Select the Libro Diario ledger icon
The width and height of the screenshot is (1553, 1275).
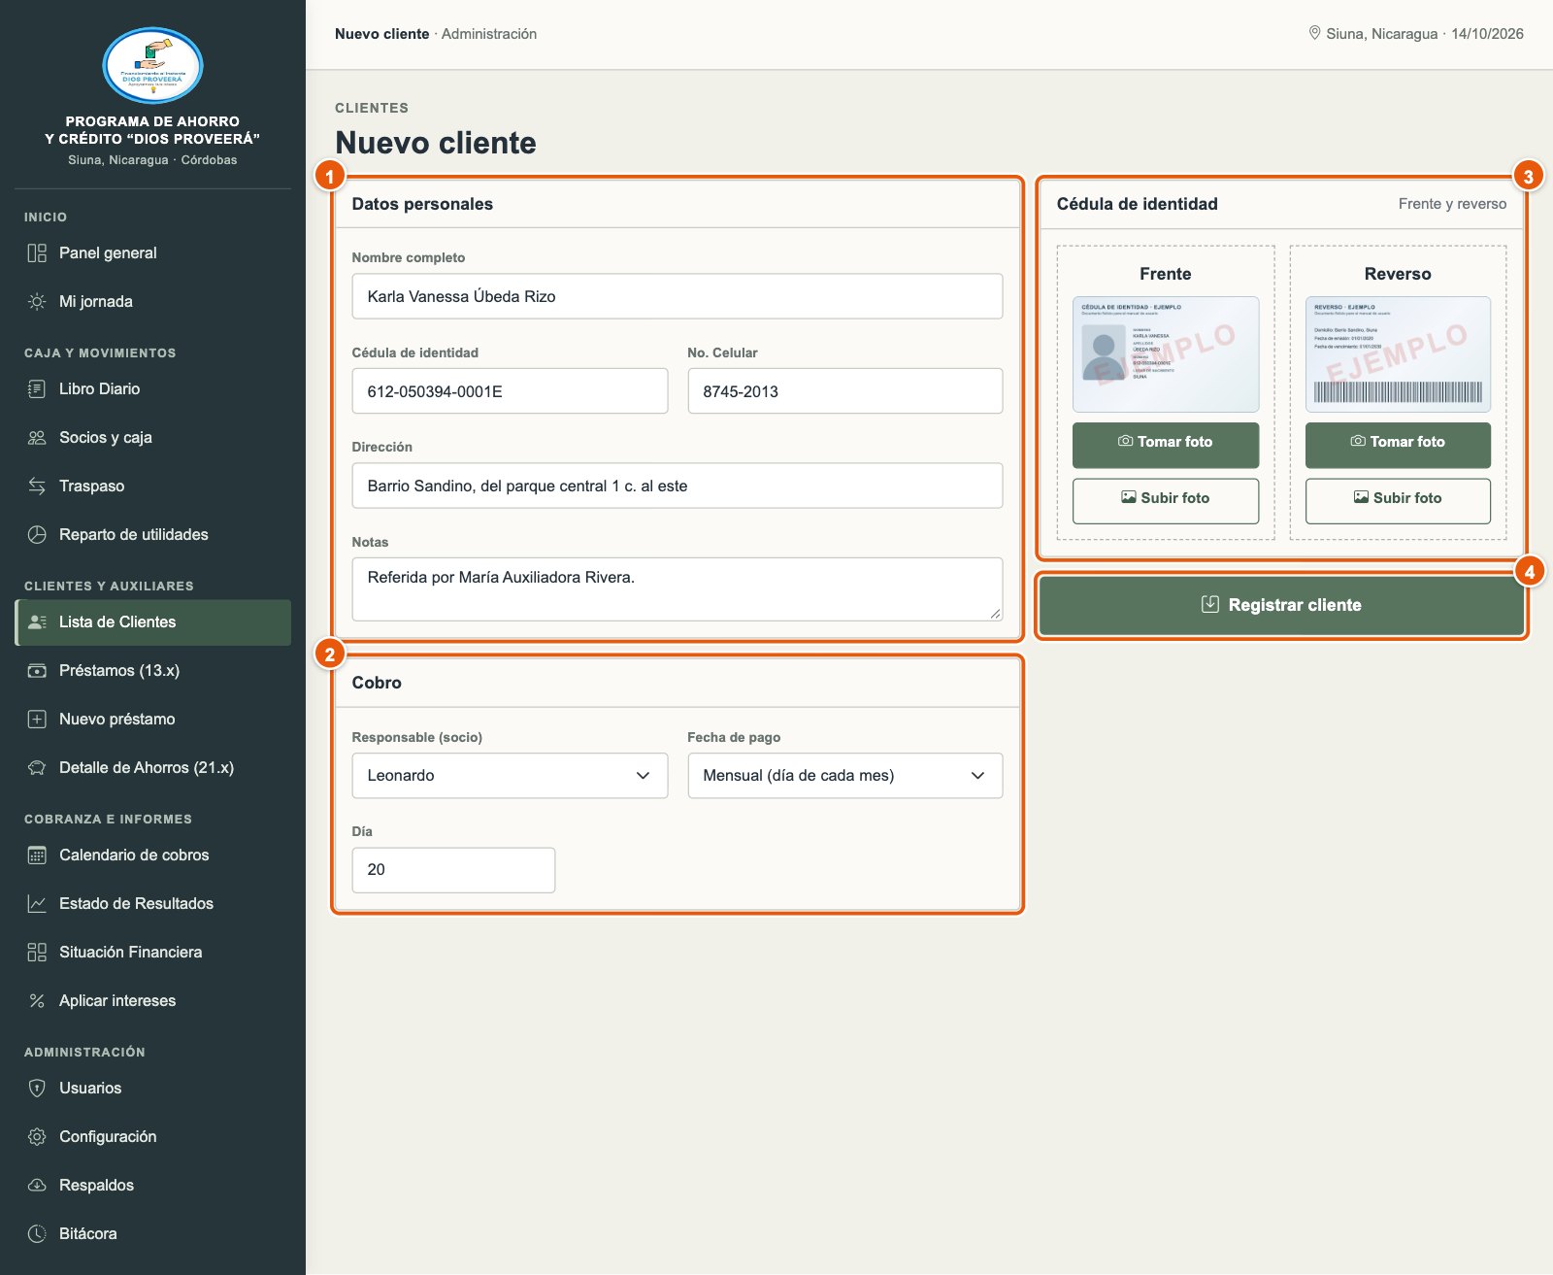pos(37,389)
